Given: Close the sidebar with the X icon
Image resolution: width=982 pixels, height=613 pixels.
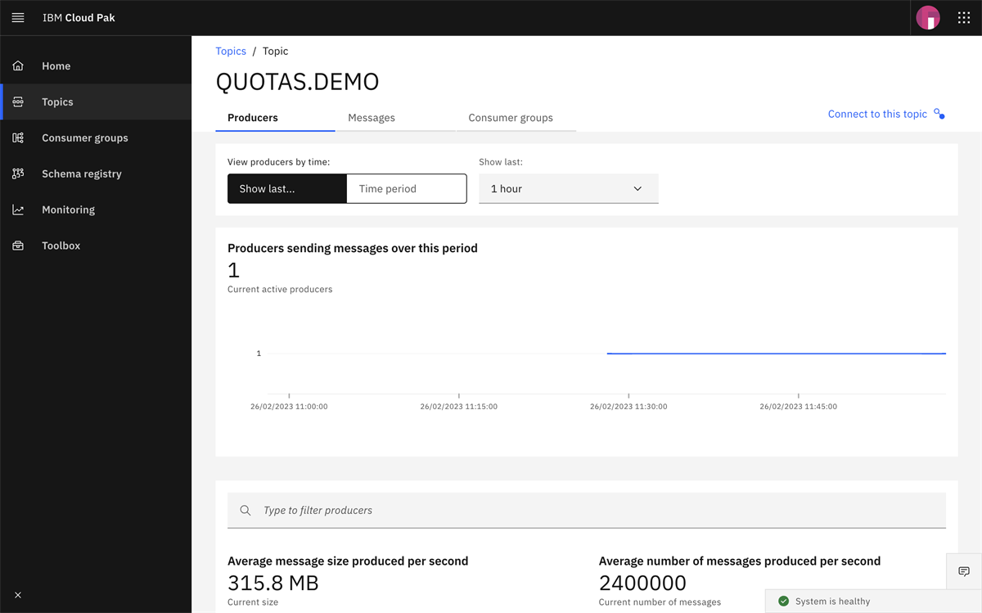Looking at the screenshot, I should [x=18, y=595].
